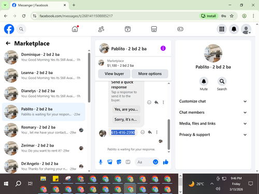This screenshot has width=259, height=194.
Task: Open the Dominique · 2 bd 2 ba conversation
Action: pos(44,57)
